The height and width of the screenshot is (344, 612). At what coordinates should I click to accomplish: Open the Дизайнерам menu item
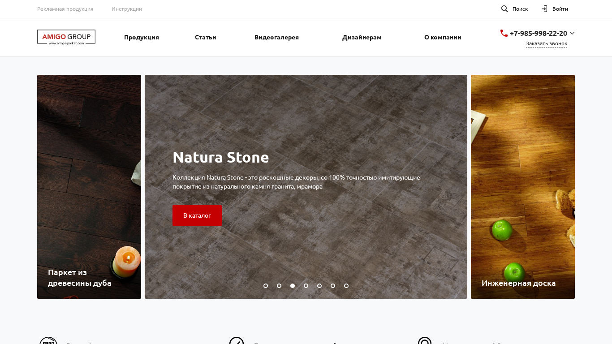[362, 37]
